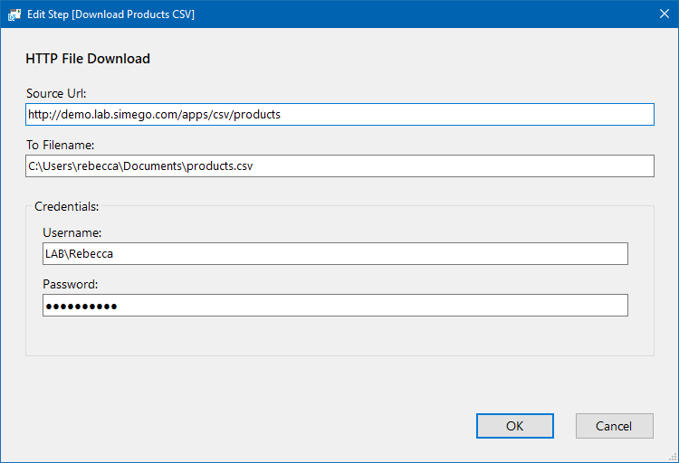Image resolution: width=679 pixels, height=463 pixels.
Task: Confirm the step with OK
Action: 515,426
